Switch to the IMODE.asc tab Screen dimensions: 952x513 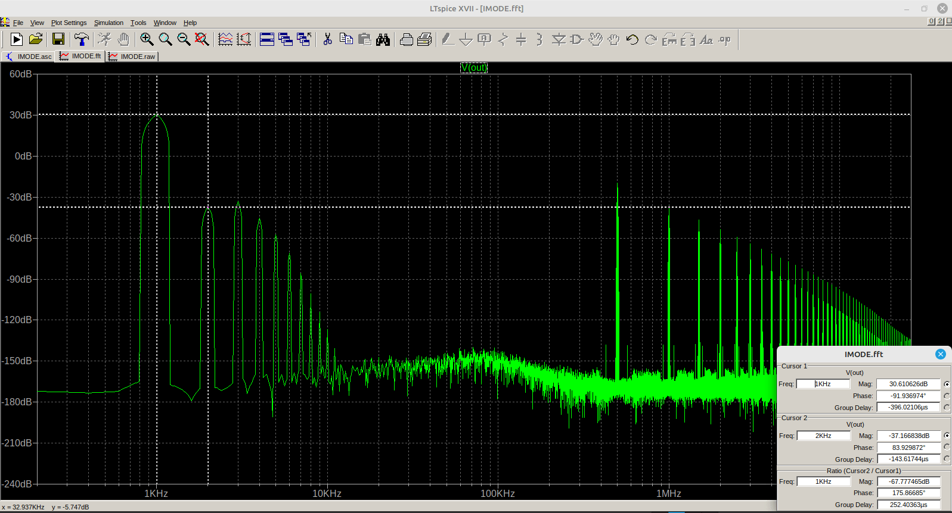(28, 57)
